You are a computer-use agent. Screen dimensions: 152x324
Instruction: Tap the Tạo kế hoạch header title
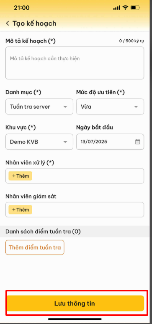click(34, 23)
